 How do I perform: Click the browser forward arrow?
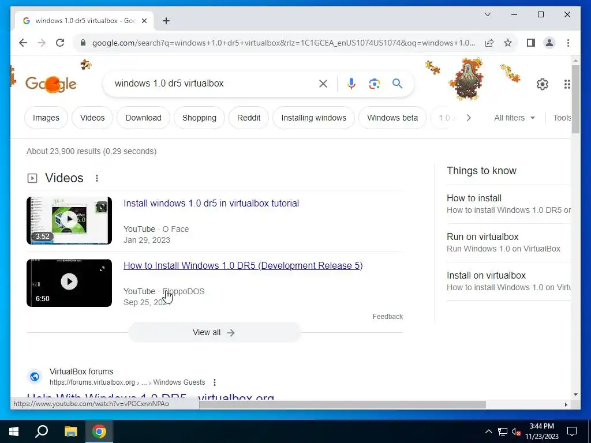coord(42,43)
